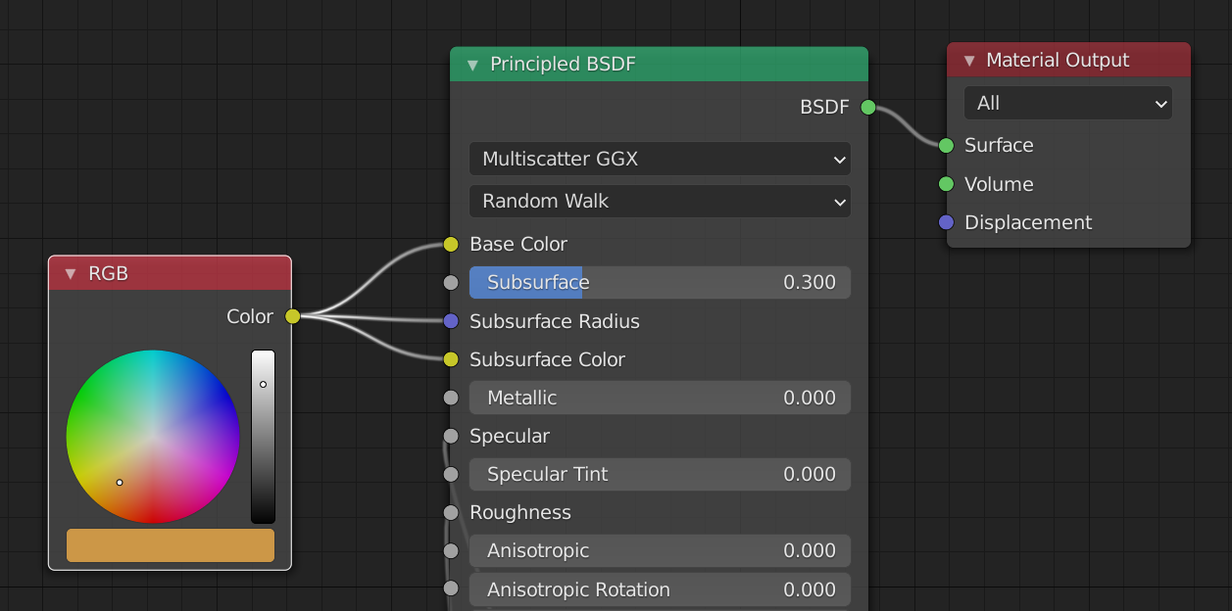Click the Surface input socket on Material Output
Image resolution: width=1232 pixels, height=611 pixels.
click(x=946, y=146)
